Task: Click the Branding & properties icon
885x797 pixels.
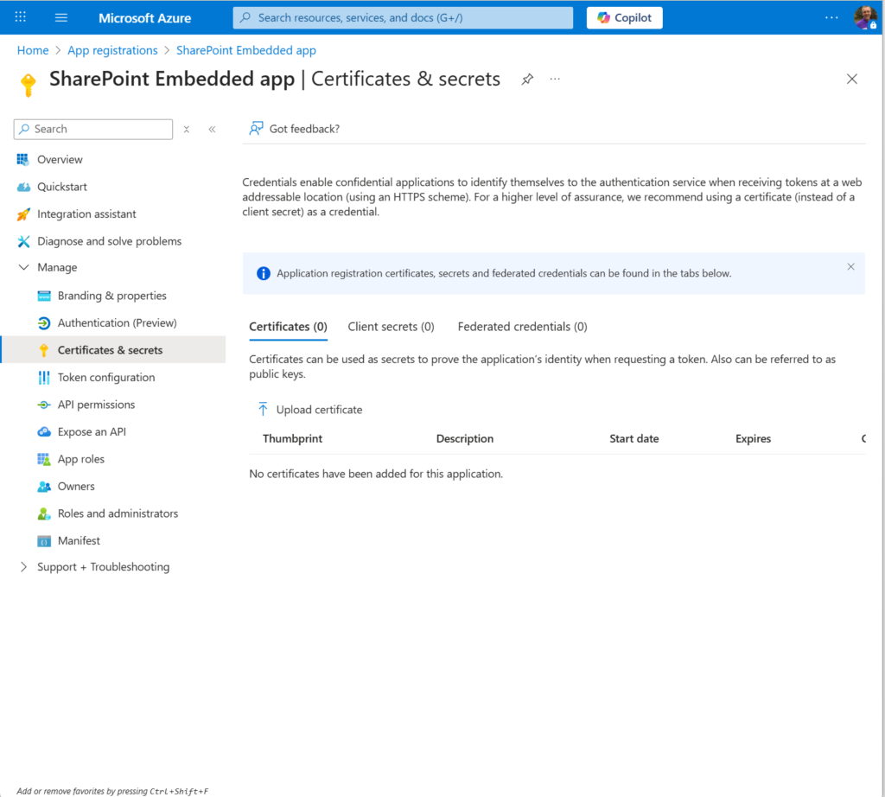Action: coord(44,296)
